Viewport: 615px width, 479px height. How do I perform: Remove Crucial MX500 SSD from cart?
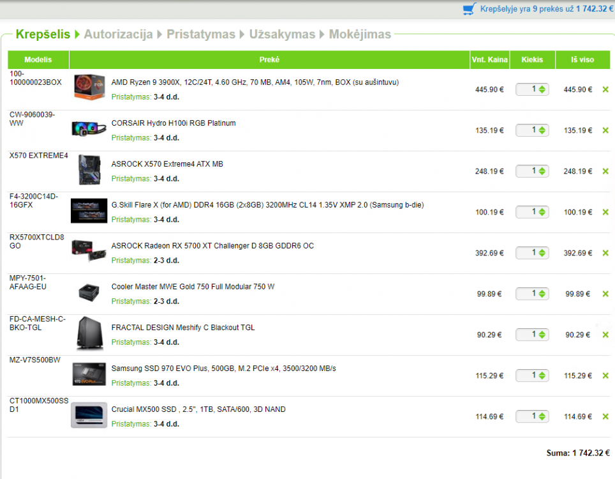(605, 416)
